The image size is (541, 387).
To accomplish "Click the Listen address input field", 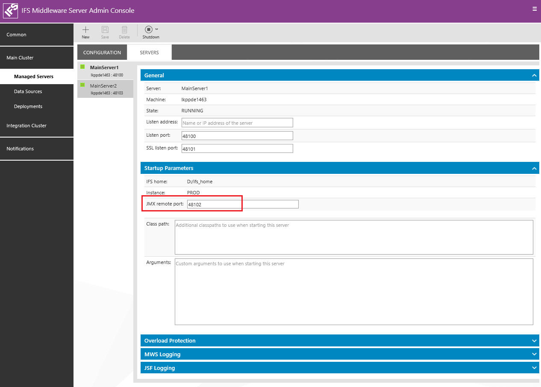I will 237,123.
